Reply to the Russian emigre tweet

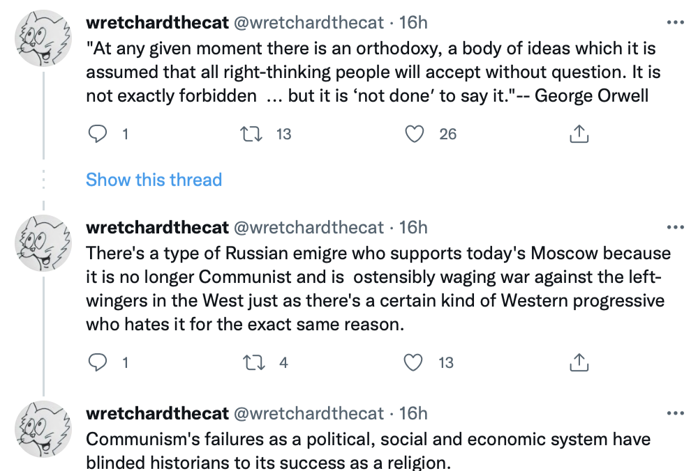[98, 362]
